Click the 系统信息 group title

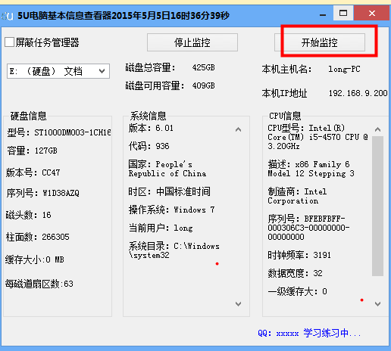[148, 116]
